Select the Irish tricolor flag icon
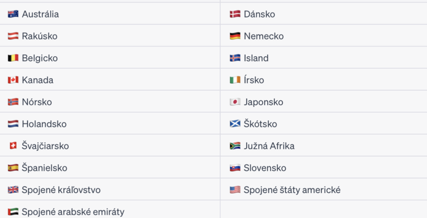The image size is (427, 218). pos(235,80)
